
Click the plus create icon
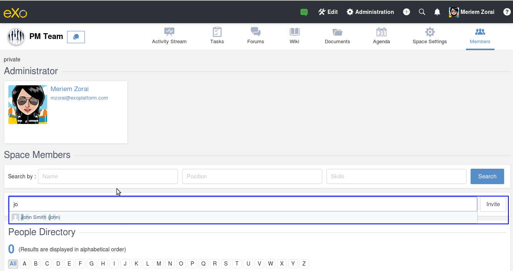407,12
